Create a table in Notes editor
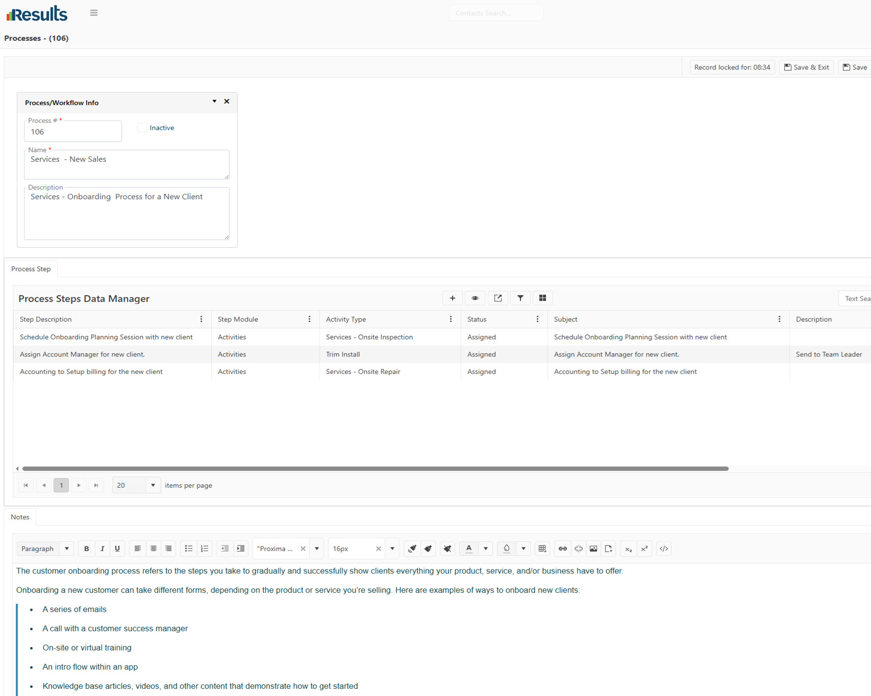This screenshot has width=871, height=696. (x=542, y=549)
